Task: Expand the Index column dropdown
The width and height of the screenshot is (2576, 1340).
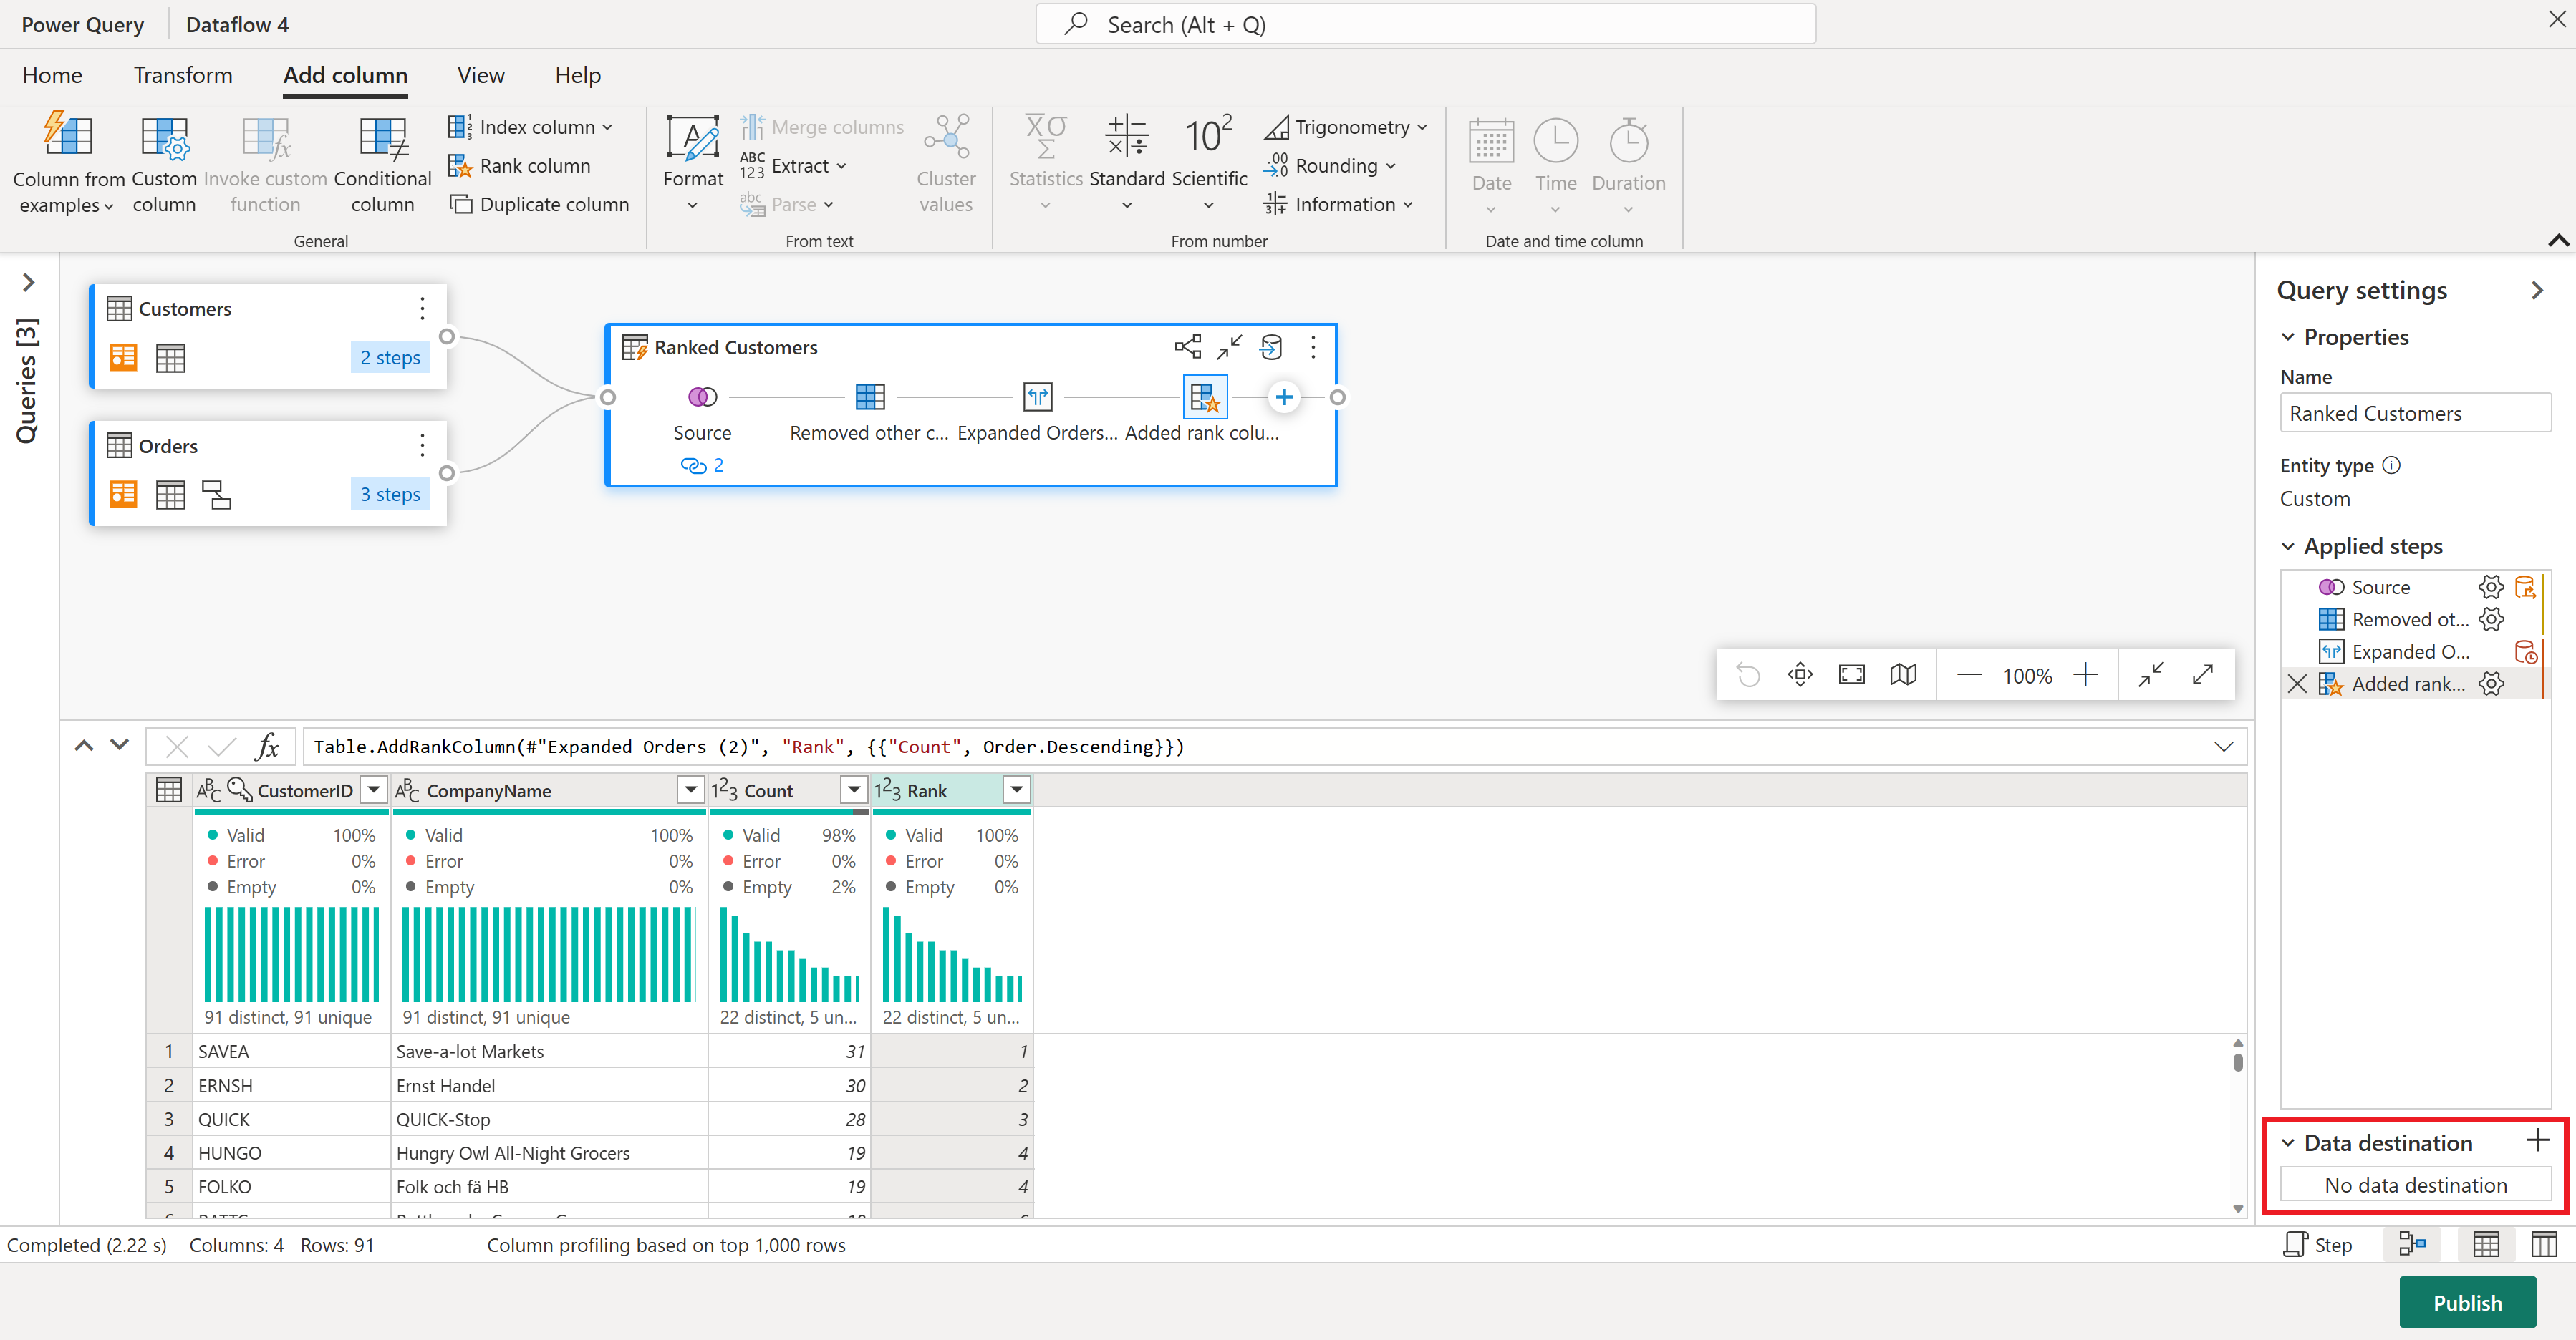Action: click(608, 127)
